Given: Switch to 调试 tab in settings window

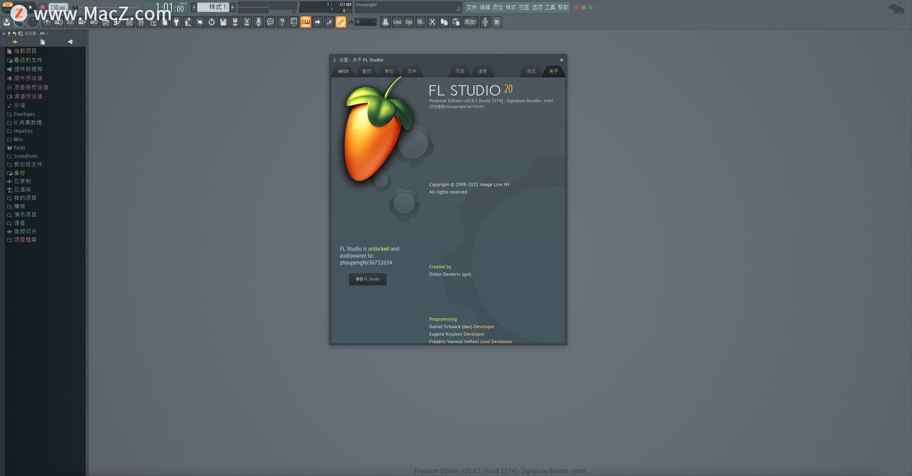Looking at the screenshot, I should pos(531,71).
